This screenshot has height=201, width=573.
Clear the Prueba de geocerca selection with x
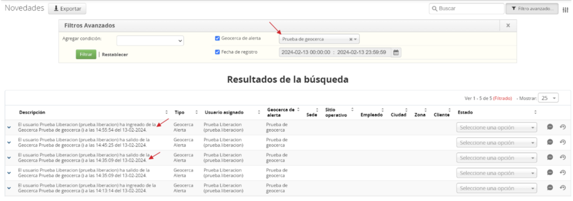coord(350,39)
